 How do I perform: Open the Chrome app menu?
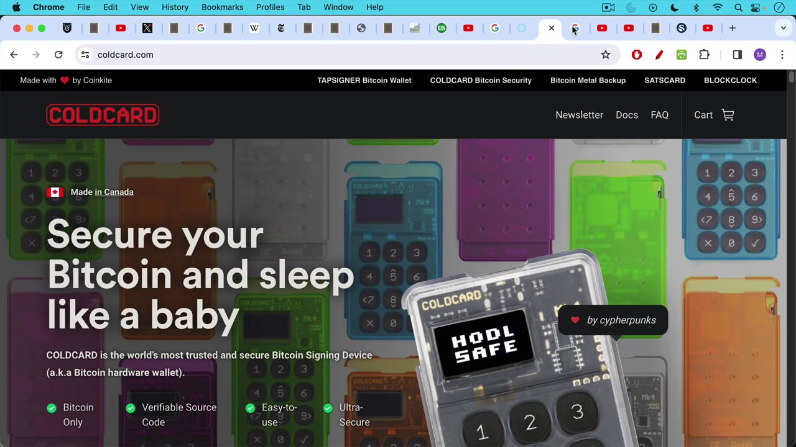[49, 7]
